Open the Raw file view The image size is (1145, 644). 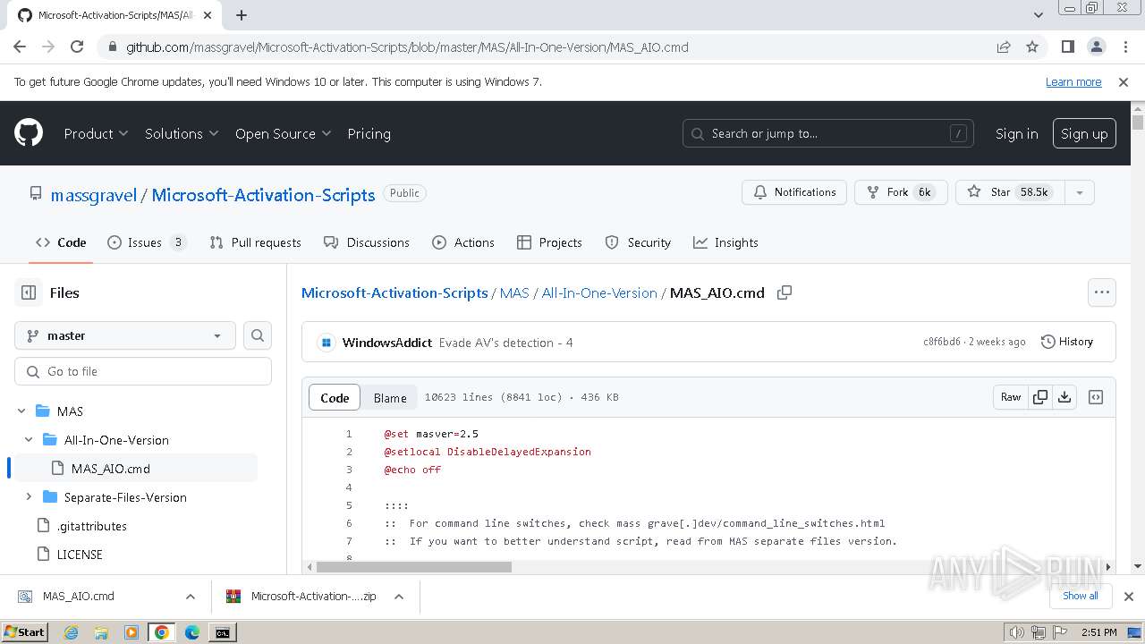point(1011,397)
